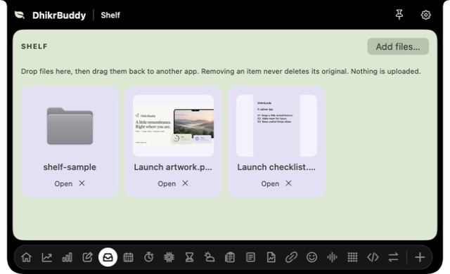Remove Launch checklist with its X

click(x=288, y=183)
